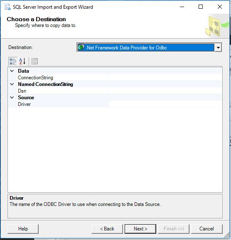Select the Dsn property row
The image size is (231, 240).
pos(115,91)
